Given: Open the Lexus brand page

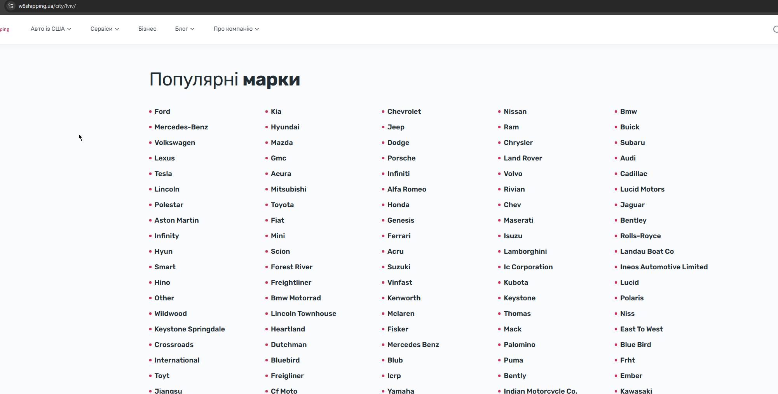Looking at the screenshot, I should (x=164, y=158).
